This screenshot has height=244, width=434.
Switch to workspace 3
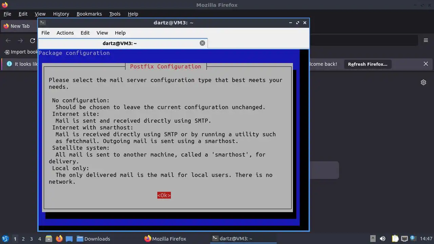pyautogui.click(x=31, y=239)
